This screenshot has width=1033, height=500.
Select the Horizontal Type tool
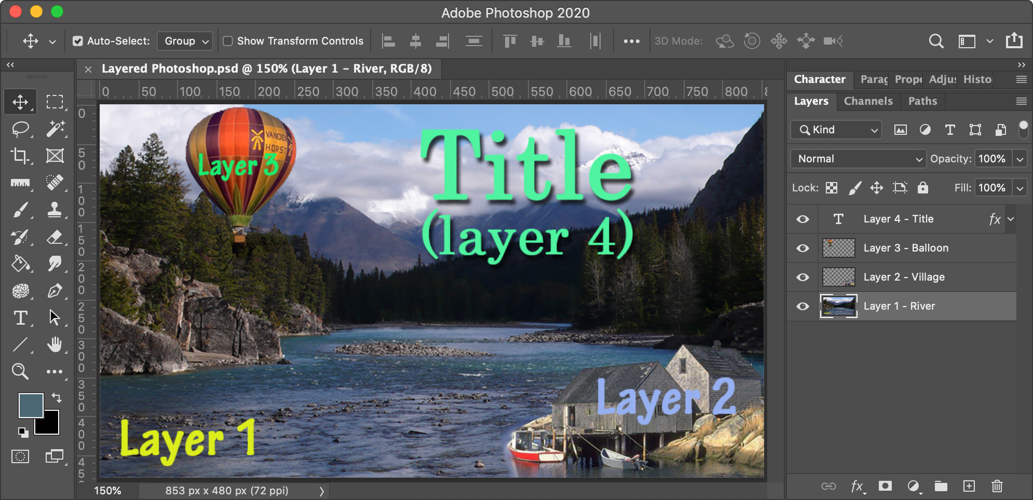(20, 317)
